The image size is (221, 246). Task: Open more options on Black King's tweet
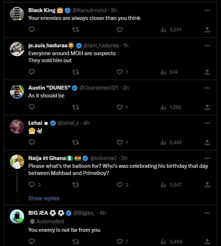[208, 10]
